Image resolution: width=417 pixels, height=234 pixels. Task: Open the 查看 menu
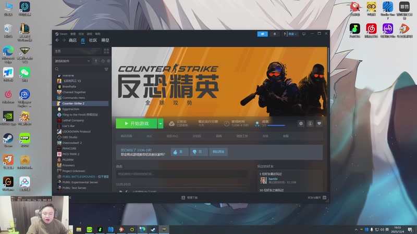[x=73, y=34]
